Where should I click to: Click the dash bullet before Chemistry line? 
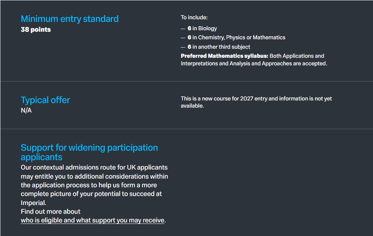tap(183, 37)
